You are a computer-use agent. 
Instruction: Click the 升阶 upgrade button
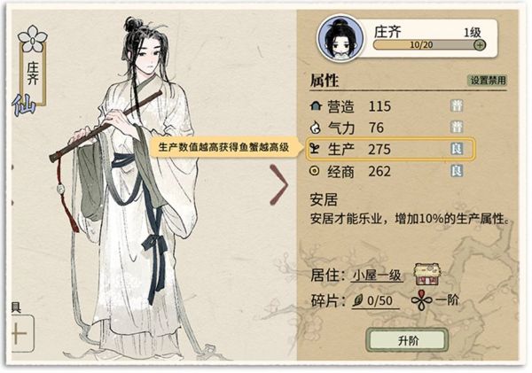coord(408,340)
